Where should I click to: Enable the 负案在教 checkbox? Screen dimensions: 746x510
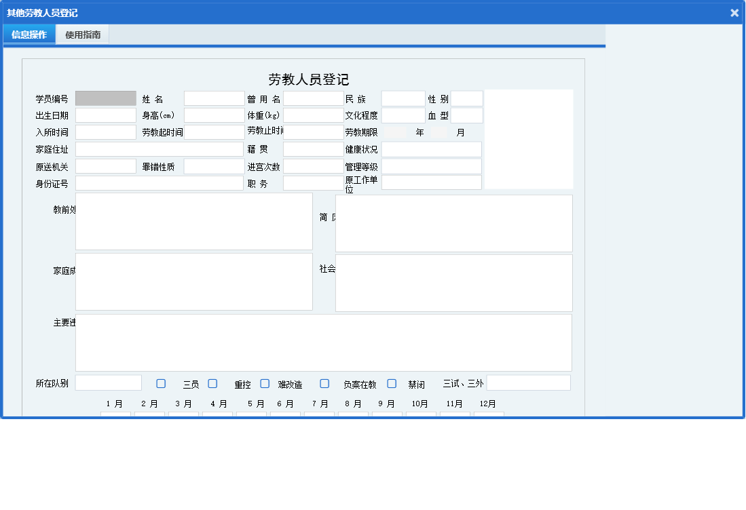(324, 383)
